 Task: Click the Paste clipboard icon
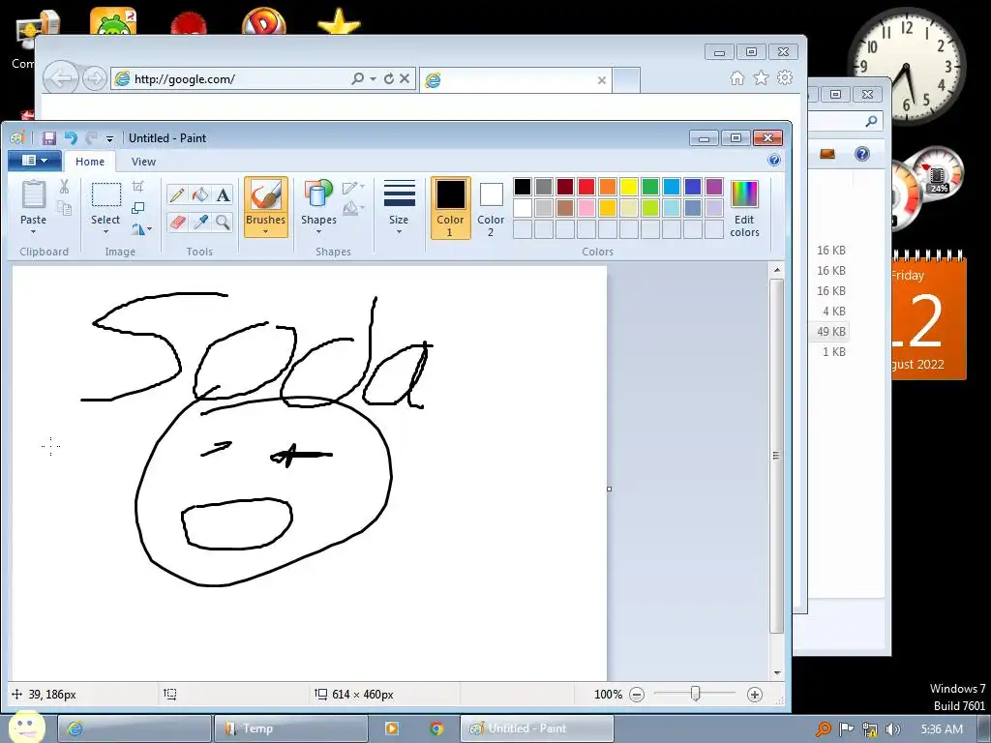coord(33,194)
